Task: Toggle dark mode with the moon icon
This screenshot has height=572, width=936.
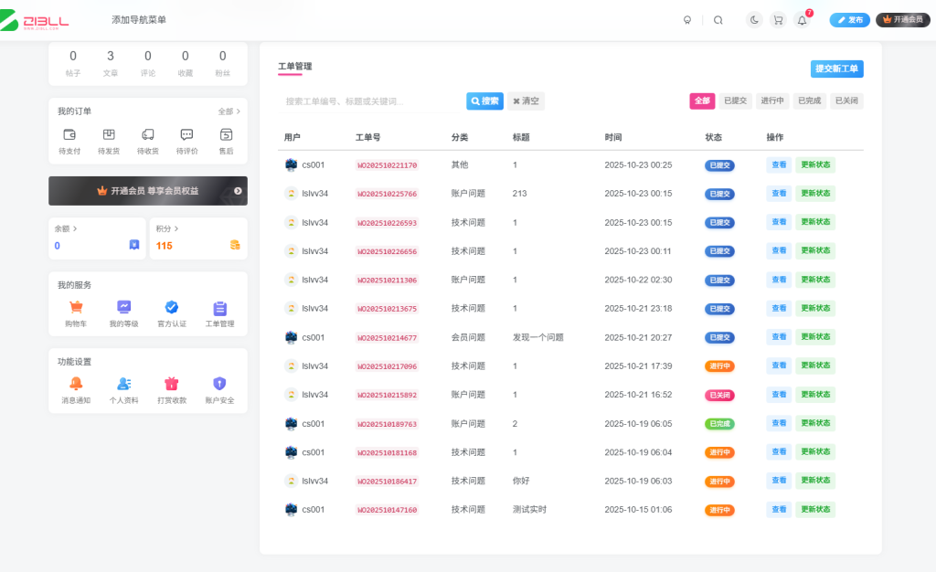Action: [753, 19]
